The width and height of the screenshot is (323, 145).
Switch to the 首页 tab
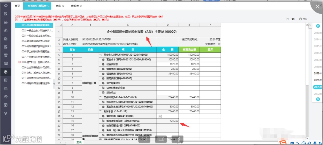(x=17, y=6)
